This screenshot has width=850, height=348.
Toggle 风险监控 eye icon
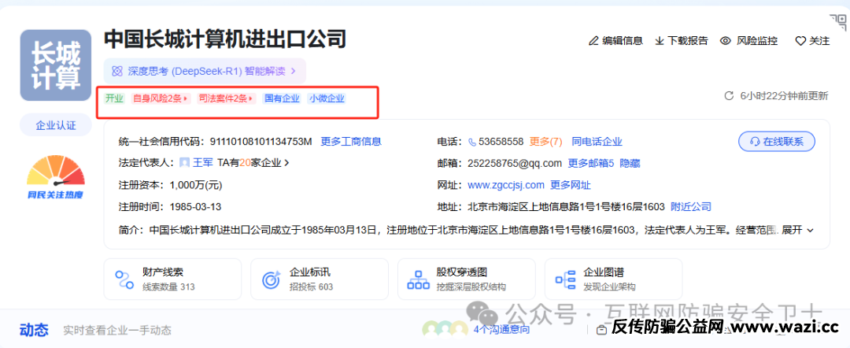[x=726, y=41]
